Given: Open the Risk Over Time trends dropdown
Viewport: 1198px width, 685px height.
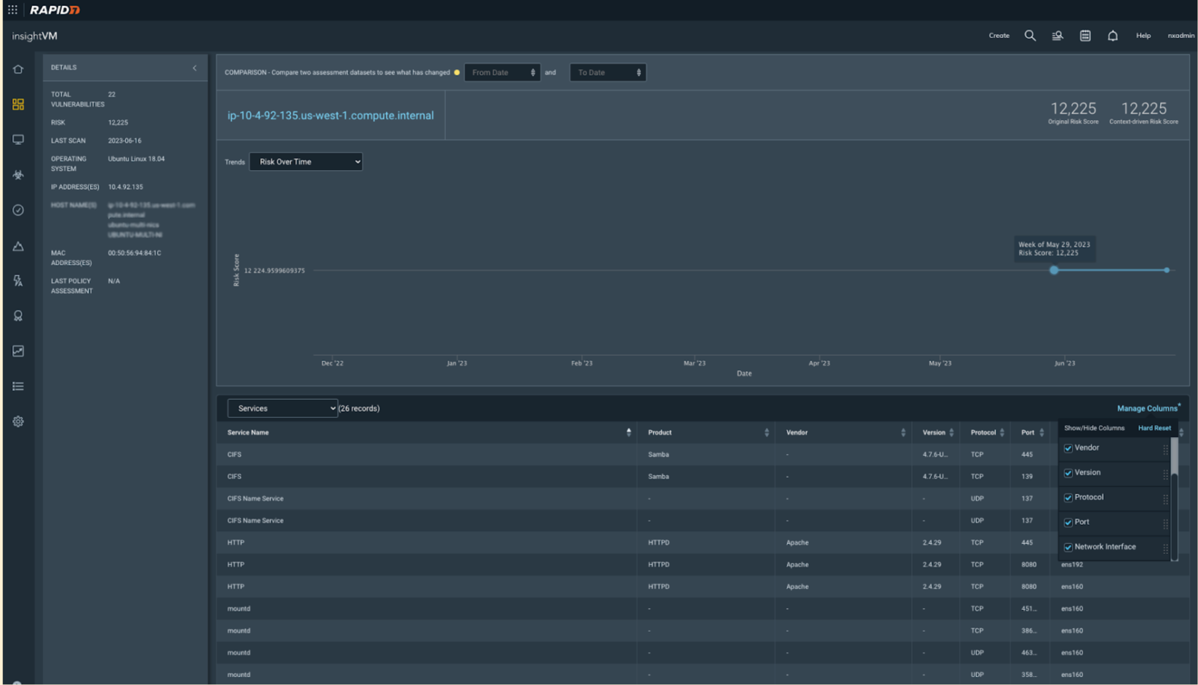Looking at the screenshot, I should point(305,162).
